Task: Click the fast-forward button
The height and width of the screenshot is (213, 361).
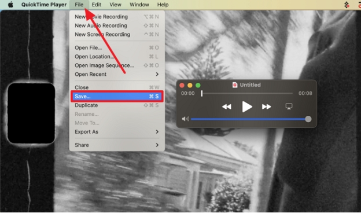Action: coord(266,107)
